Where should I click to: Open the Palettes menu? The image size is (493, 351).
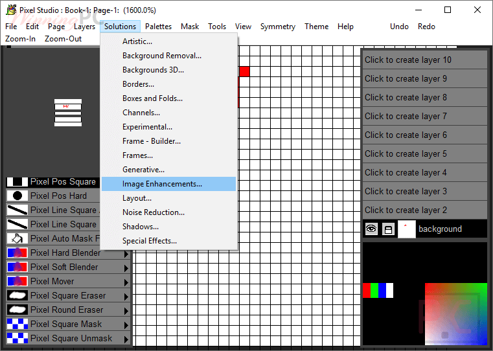pos(158,27)
